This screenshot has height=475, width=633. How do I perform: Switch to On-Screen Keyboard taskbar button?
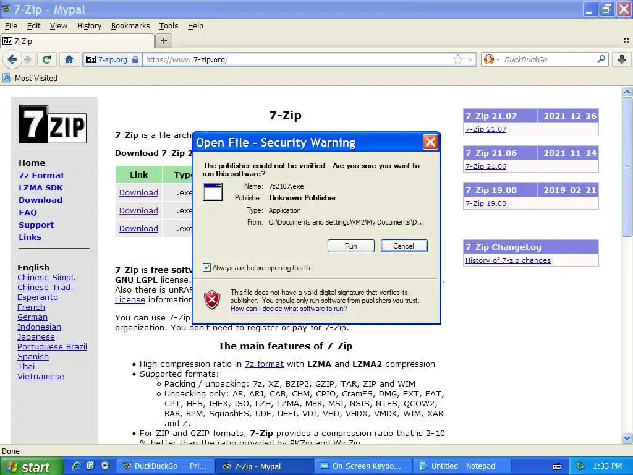(x=362, y=466)
